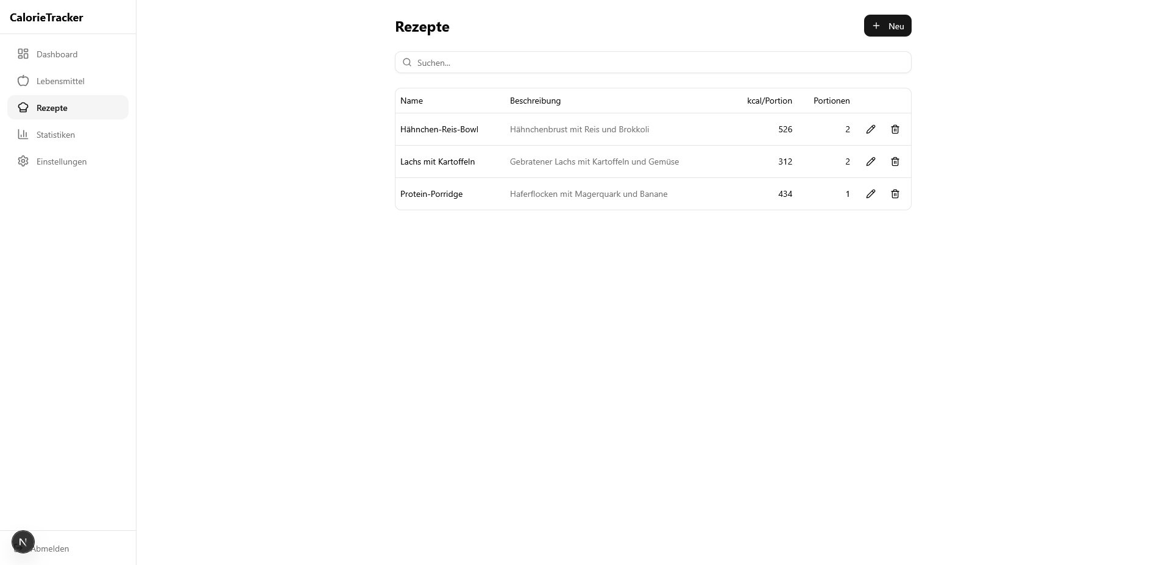
Task: Focus the Suchen search field
Action: pos(658,62)
